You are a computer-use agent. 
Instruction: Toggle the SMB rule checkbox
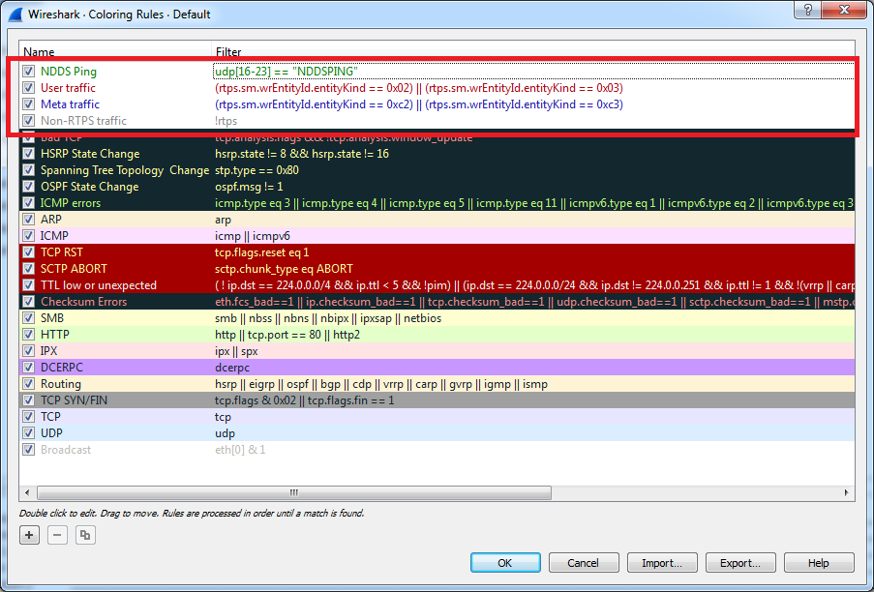[x=28, y=318]
